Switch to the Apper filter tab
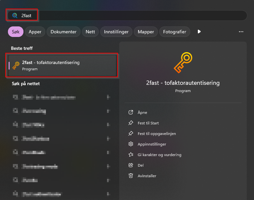 click(35, 32)
